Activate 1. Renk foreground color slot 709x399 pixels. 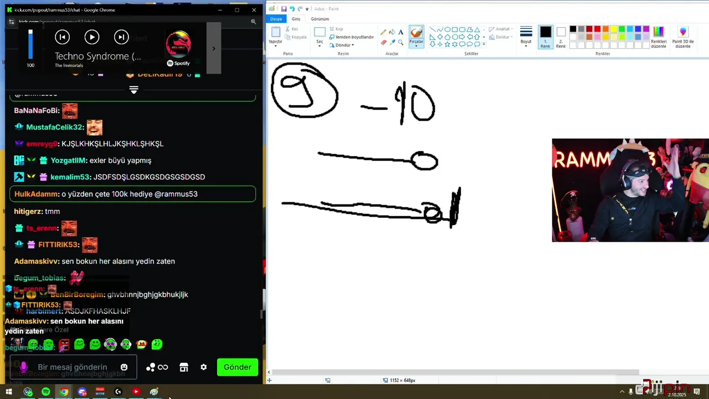[x=546, y=37]
